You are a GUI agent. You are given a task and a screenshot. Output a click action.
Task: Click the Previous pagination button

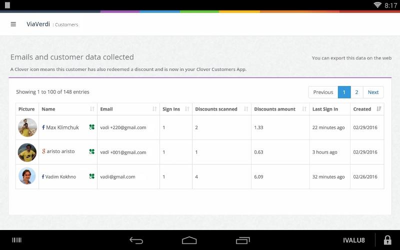pos(323,92)
